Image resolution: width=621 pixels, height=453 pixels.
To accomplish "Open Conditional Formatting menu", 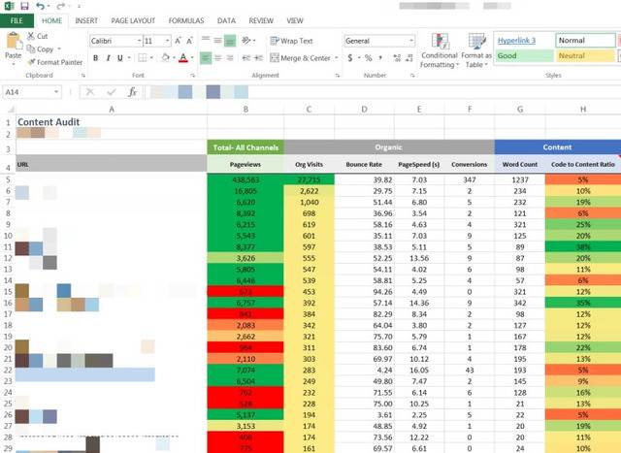I will pos(440,50).
